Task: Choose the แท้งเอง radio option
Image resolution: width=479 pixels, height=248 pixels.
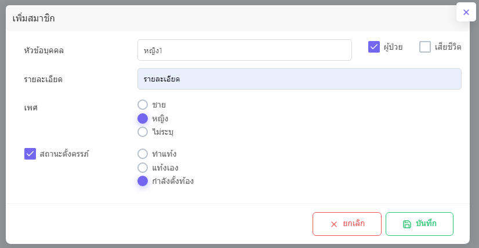Action: coord(143,168)
